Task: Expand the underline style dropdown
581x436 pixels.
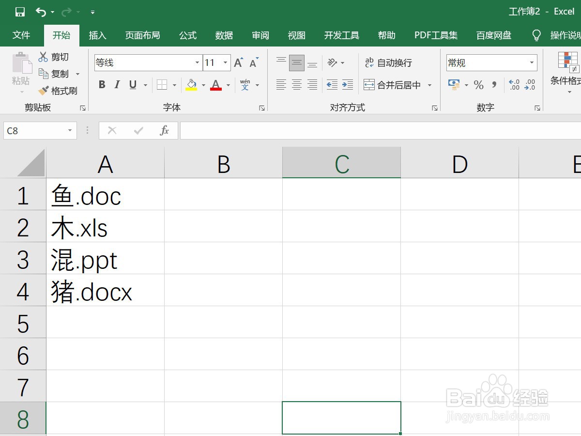Action: click(x=145, y=85)
